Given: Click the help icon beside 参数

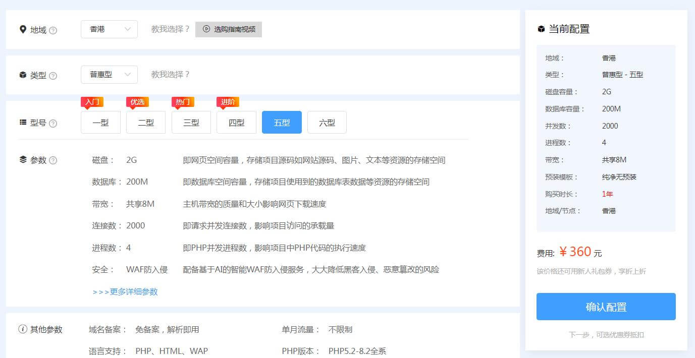Looking at the screenshot, I should click(53, 160).
